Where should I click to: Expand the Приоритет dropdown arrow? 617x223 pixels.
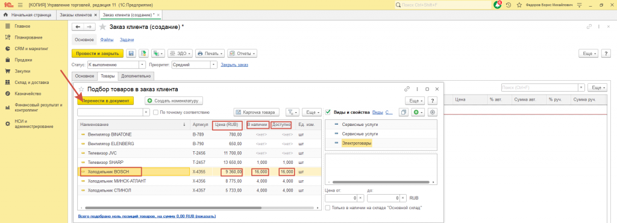[214, 64]
